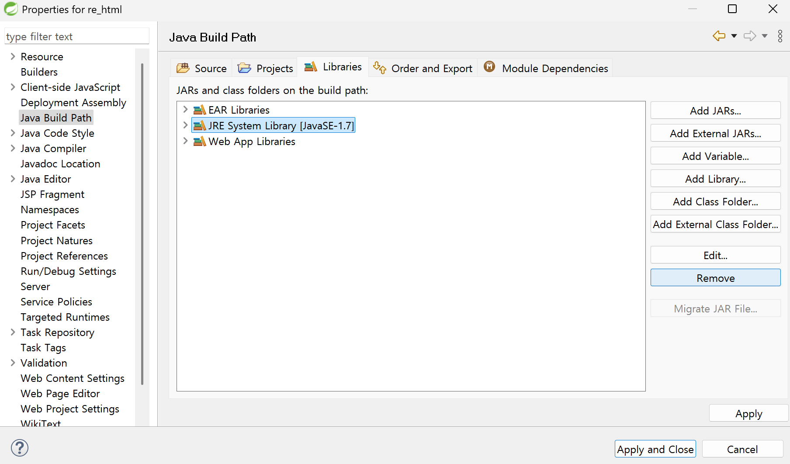This screenshot has height=464, width=790.
Task: Open Project Natures page
Action: (x=57, y=240)
